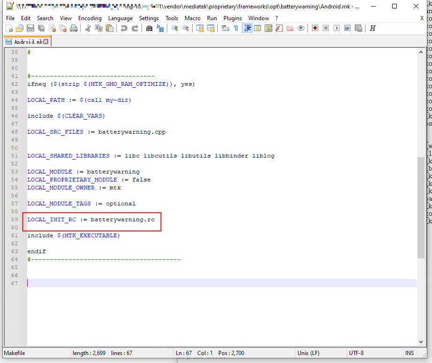Select the Replace toolbar icon
The height and width of the screenshot is (363, 432).
pos(159,28)
